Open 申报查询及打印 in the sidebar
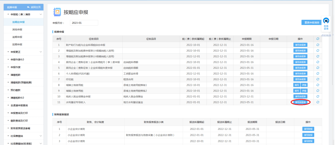 [x=20, y=113]
